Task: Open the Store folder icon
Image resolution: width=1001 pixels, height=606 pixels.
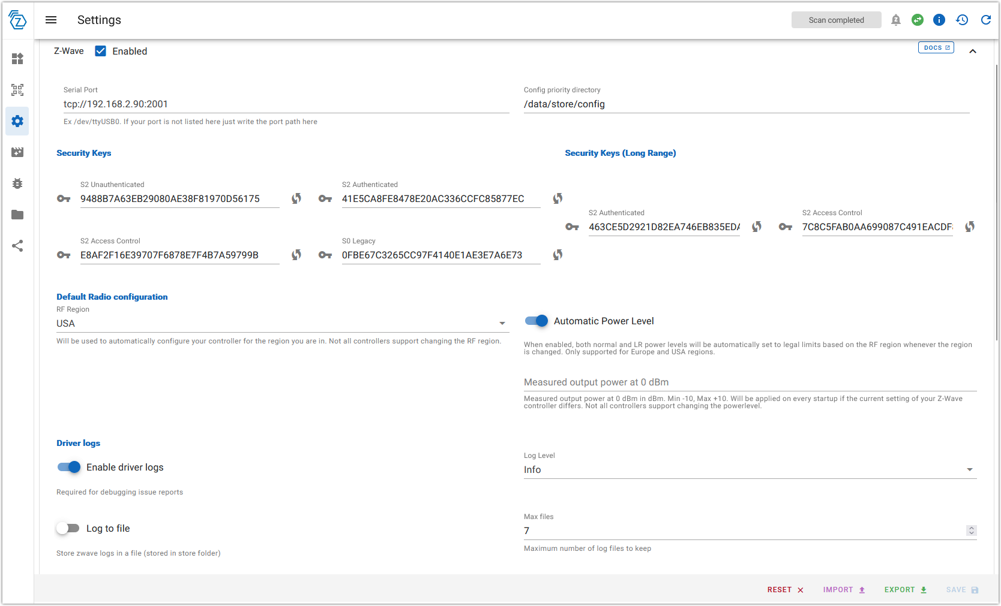Action: tap(17, 215)
